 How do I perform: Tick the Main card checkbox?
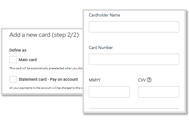pos(13,60)
